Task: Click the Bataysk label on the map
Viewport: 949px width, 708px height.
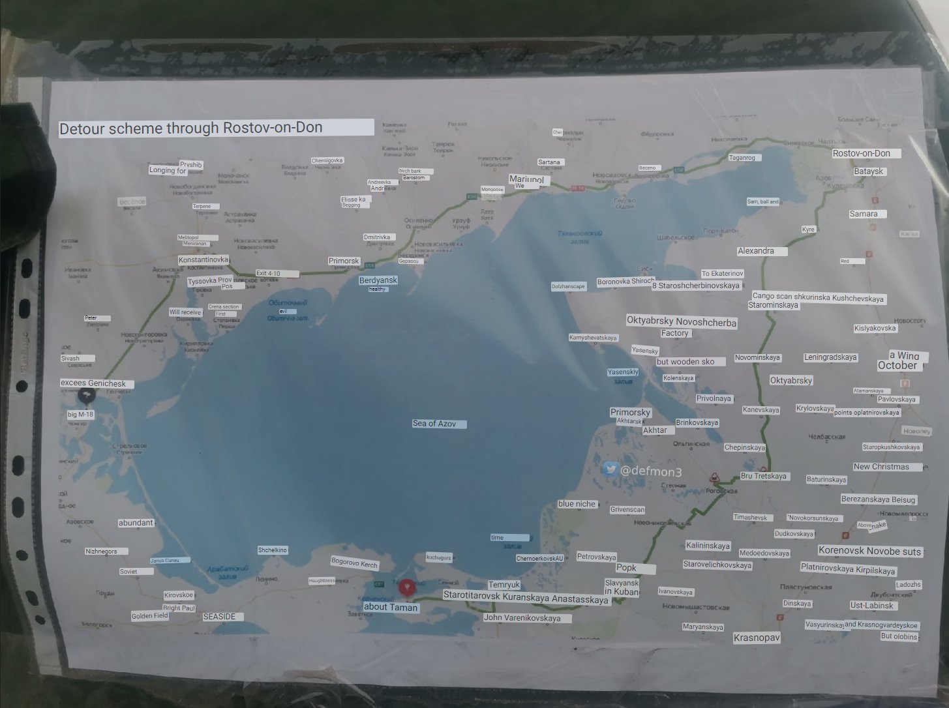Action: pos(869,171)
